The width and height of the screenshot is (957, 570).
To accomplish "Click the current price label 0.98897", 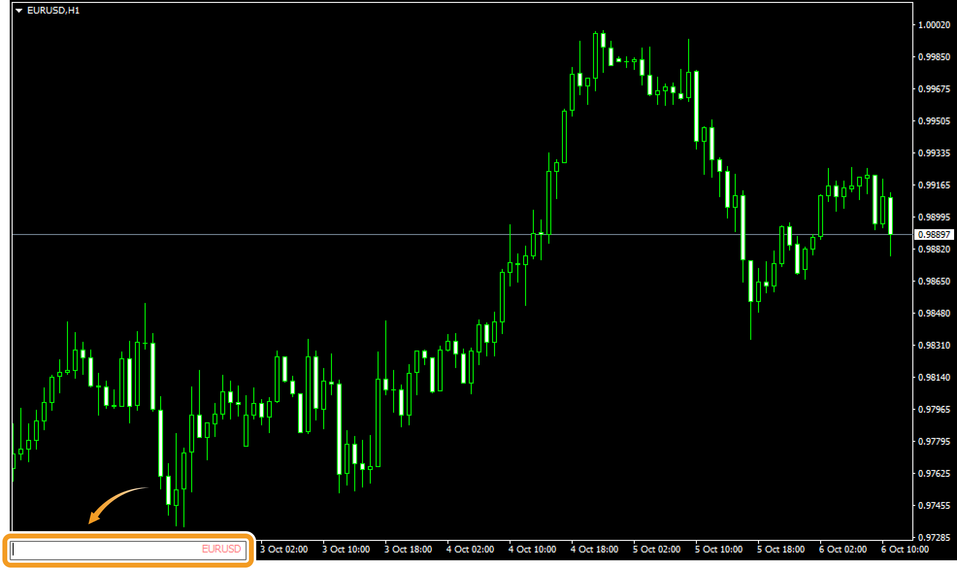I will coord(934,235).
